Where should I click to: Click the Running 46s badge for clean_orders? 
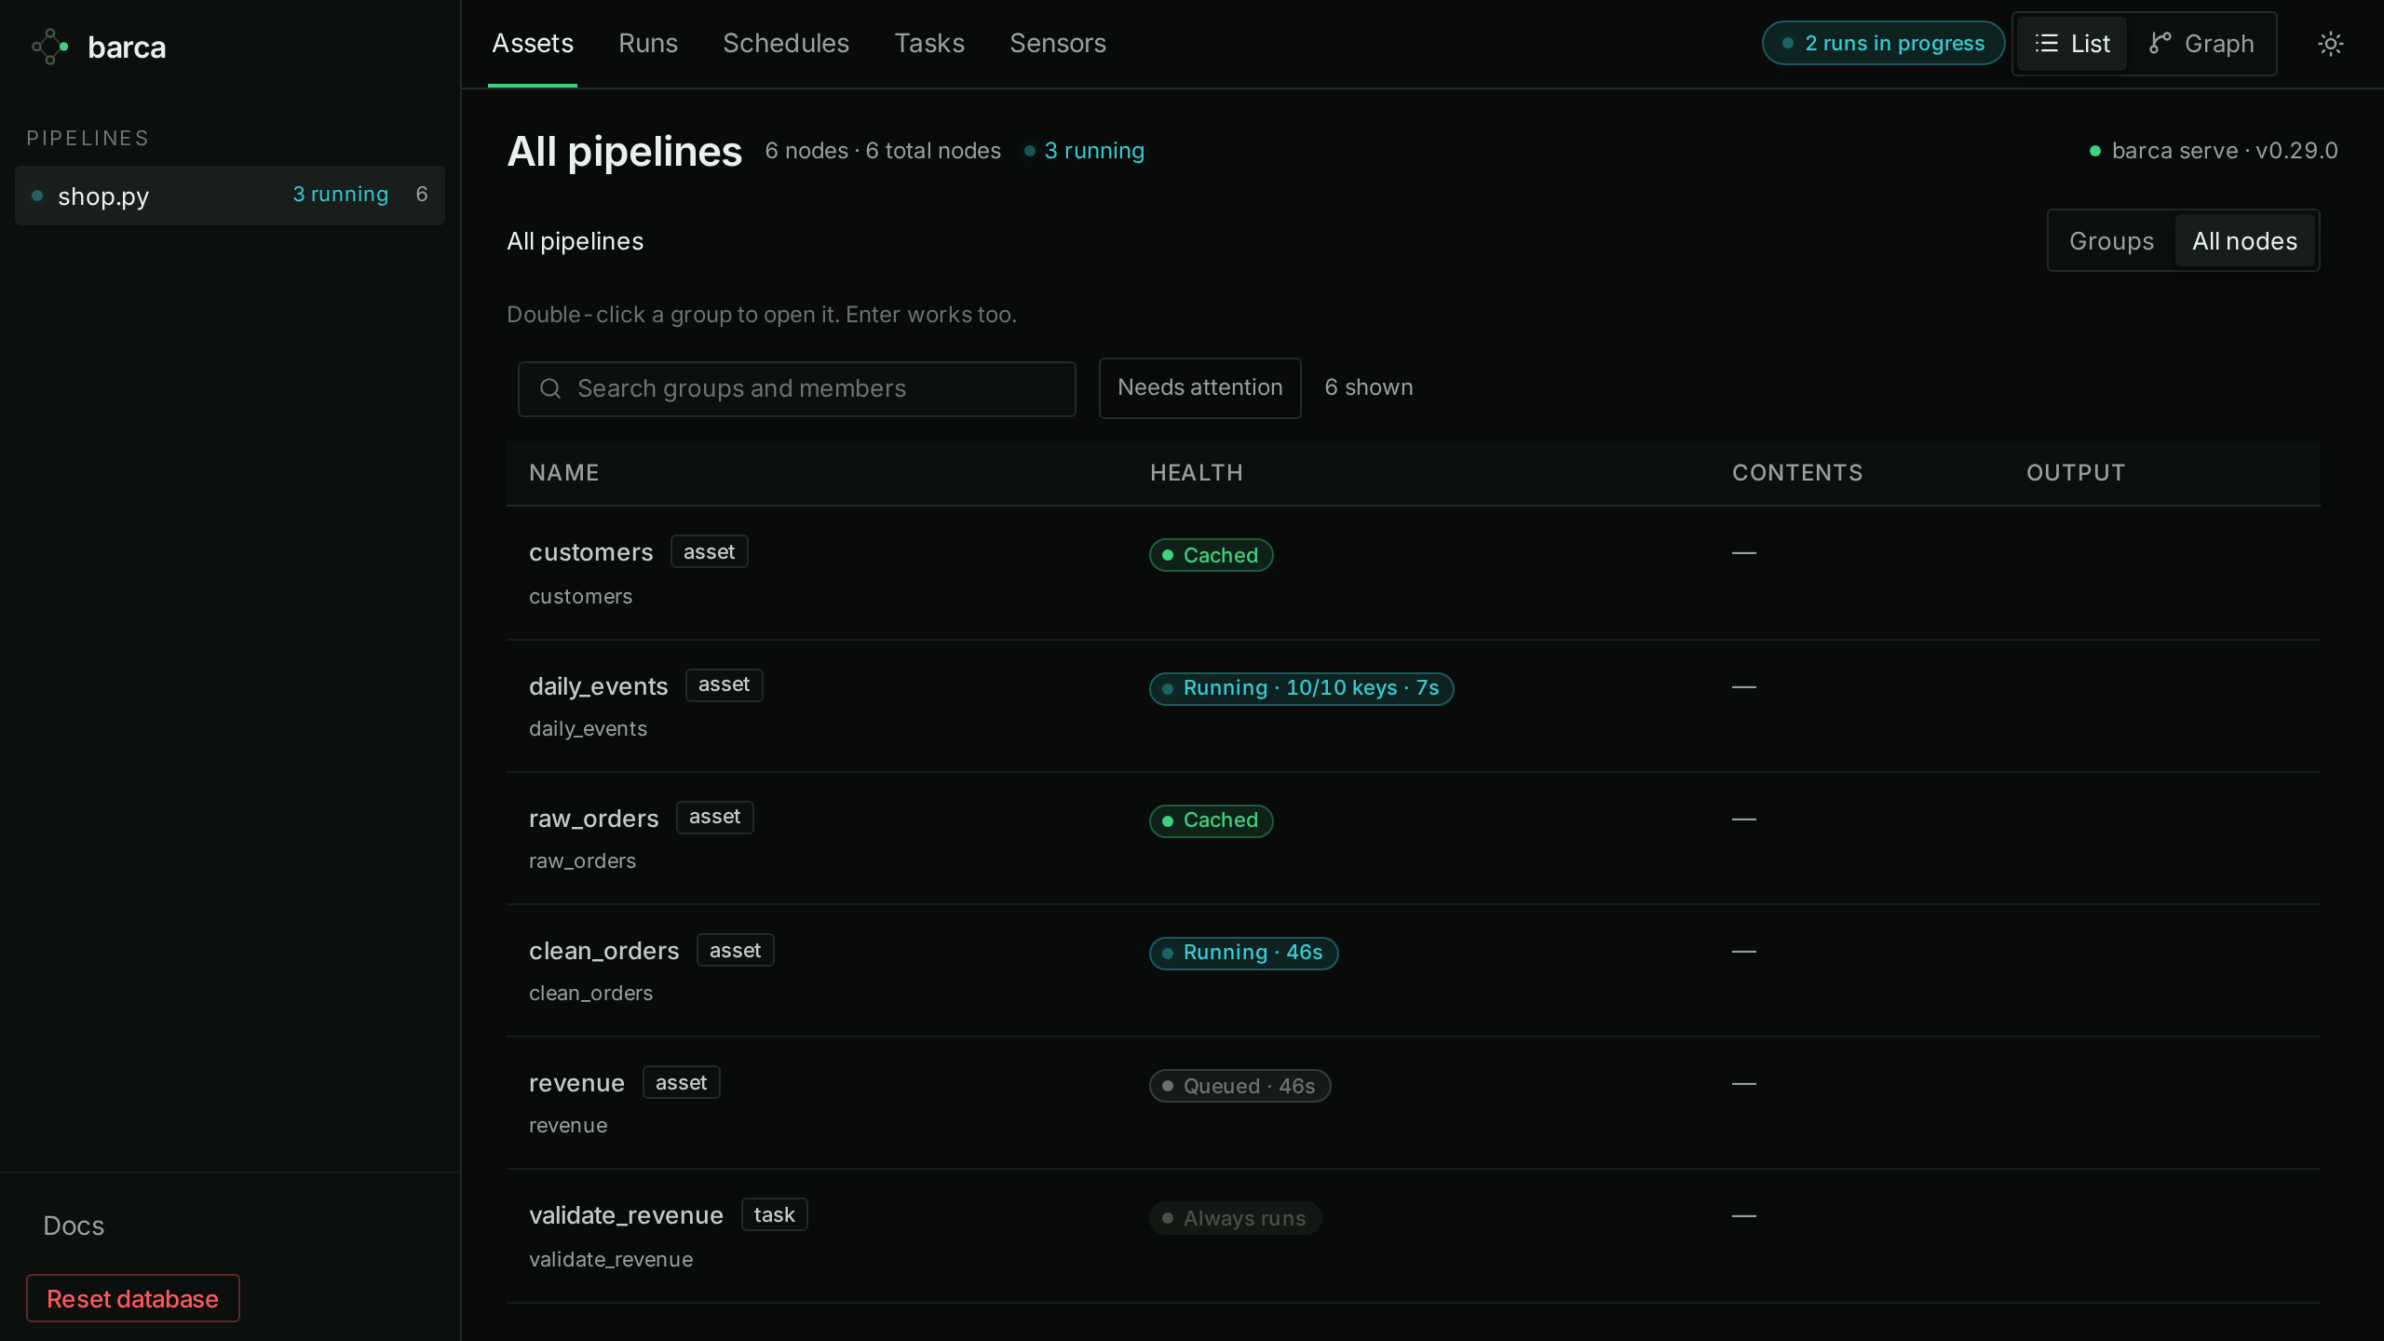[1243, 953]
